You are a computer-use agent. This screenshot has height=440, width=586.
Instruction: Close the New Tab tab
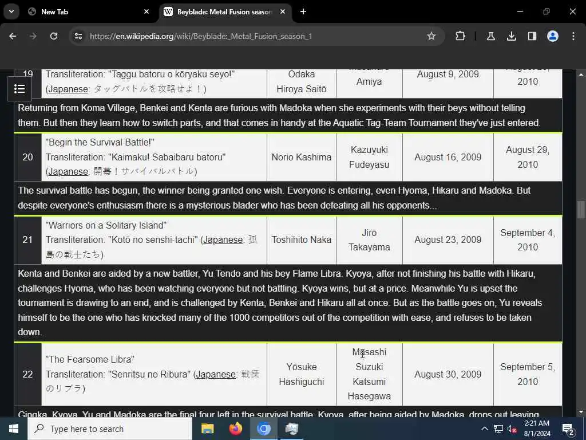click(146, 11)
